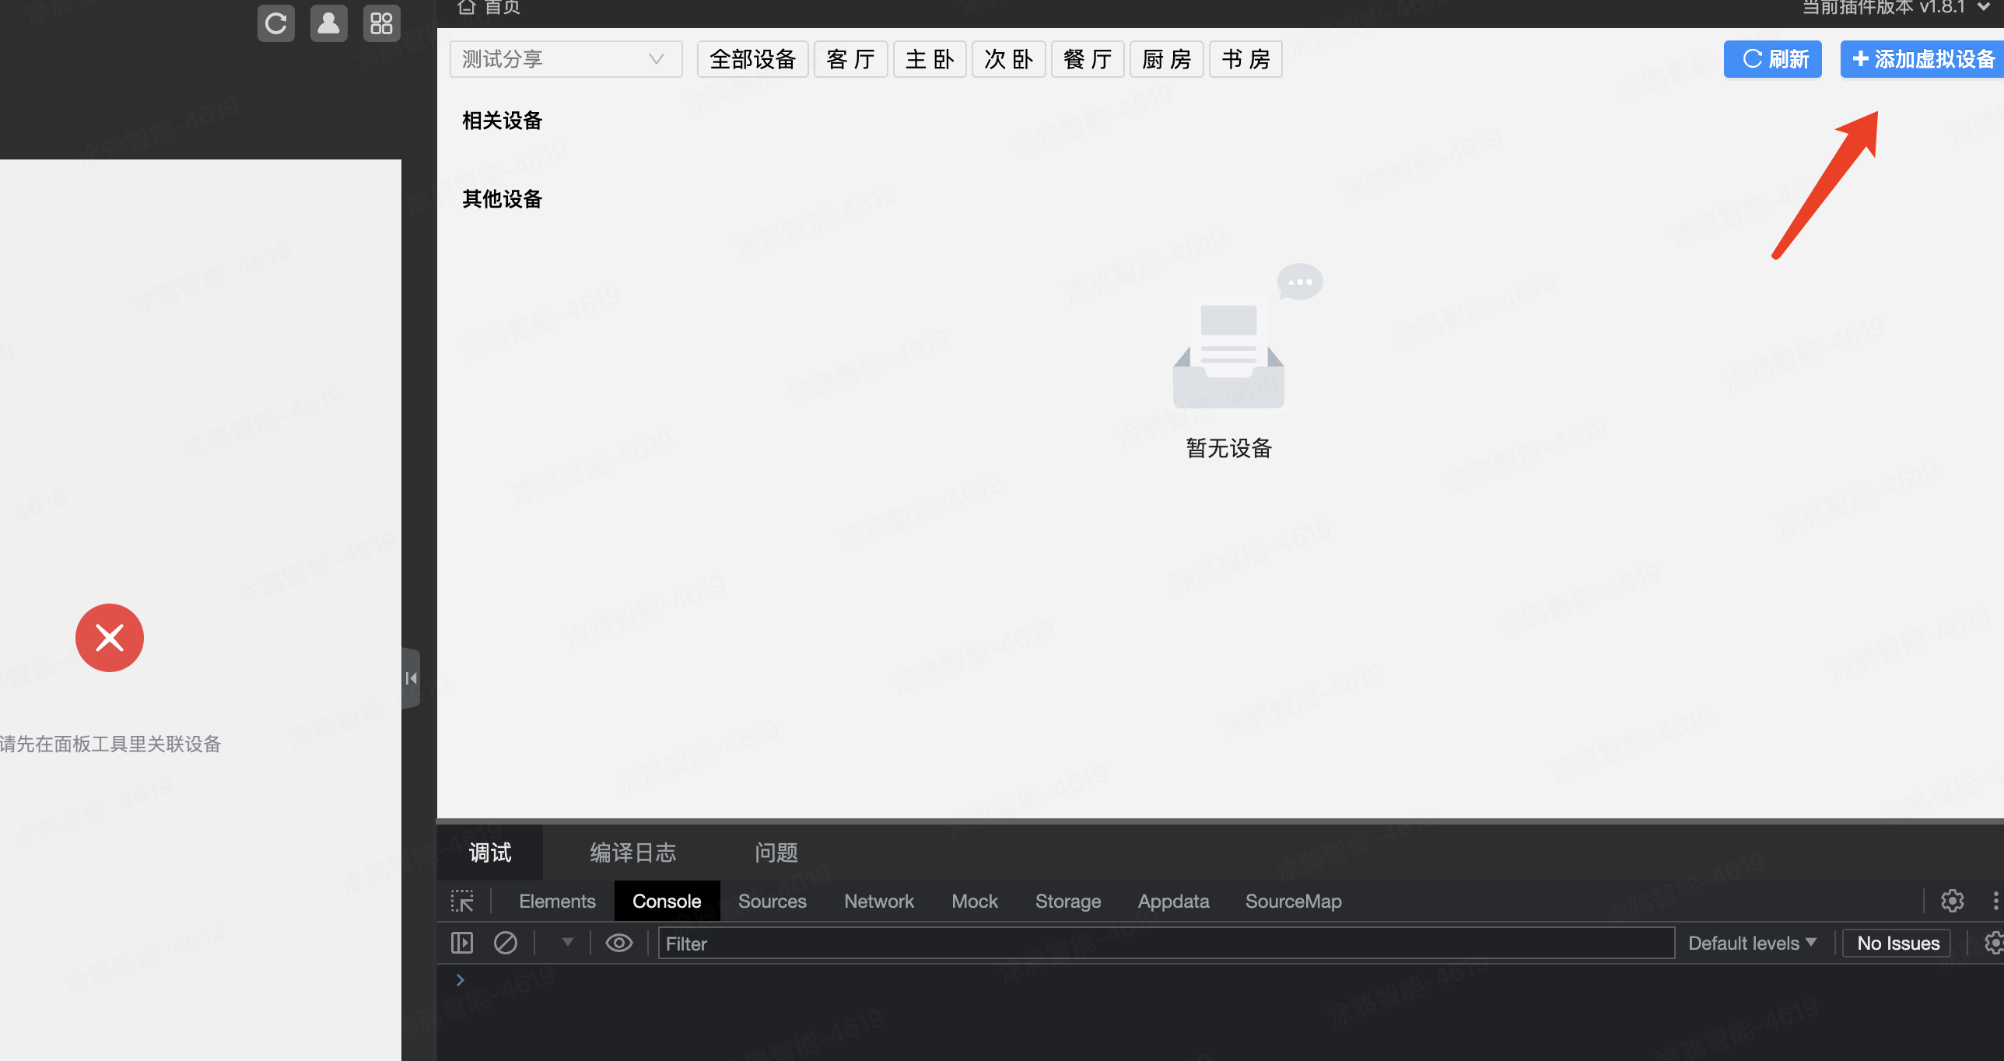Click the home icon in breadcrumb
The width and height of the screenshot is (2004, 1061).
(466, 8)
